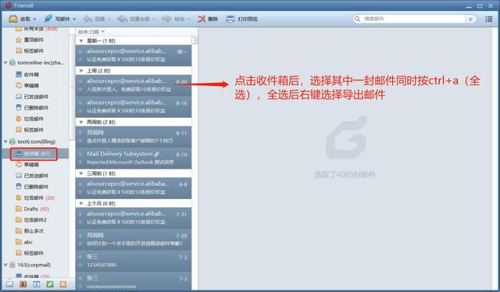Click the search magnifier icon
Viewport: 500px width, 292px height.
coord(358,19)
